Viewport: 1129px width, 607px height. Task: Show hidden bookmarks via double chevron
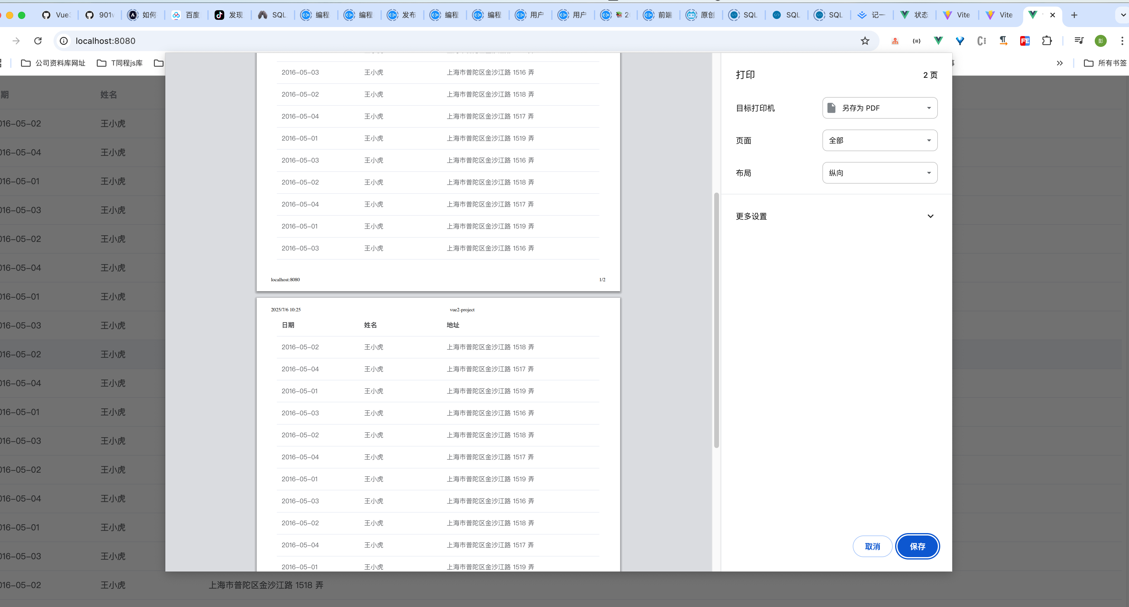(x=1060, y=63)
